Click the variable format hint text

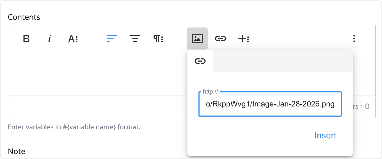pos(74,127)
